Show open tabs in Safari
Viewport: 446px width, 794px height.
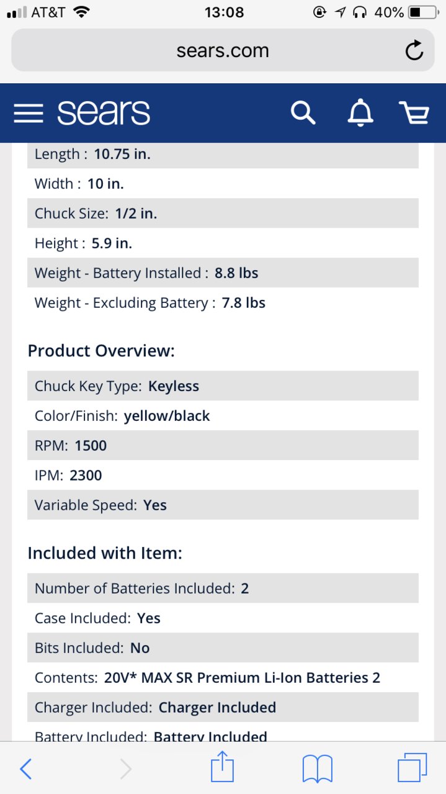[413, 768]
